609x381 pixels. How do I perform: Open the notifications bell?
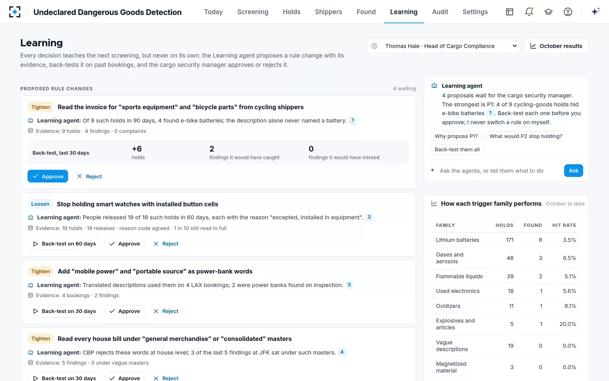click(529, 12)
